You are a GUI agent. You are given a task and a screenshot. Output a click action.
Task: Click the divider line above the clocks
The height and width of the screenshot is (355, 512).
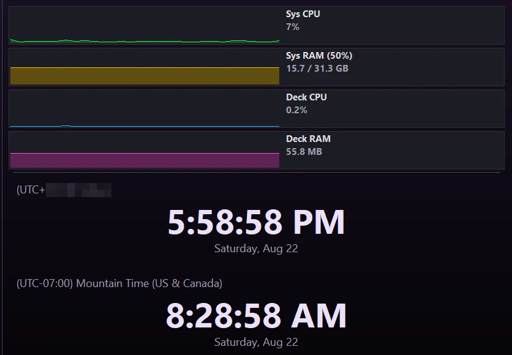click(257, 172)
